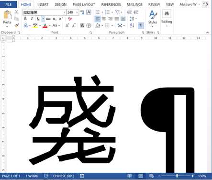Open the Editing dropdown
Image resolution: width=212 pixels, height=180 pixels.
pyautogui.click(x=167, y=18)
